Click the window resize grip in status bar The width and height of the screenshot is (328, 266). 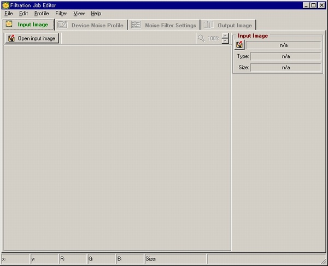click(x=324, y=261)
